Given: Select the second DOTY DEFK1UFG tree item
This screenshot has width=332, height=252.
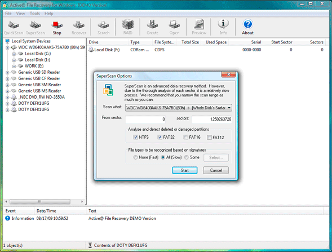Looking at the screenshot, I should (x=34, y=110).
